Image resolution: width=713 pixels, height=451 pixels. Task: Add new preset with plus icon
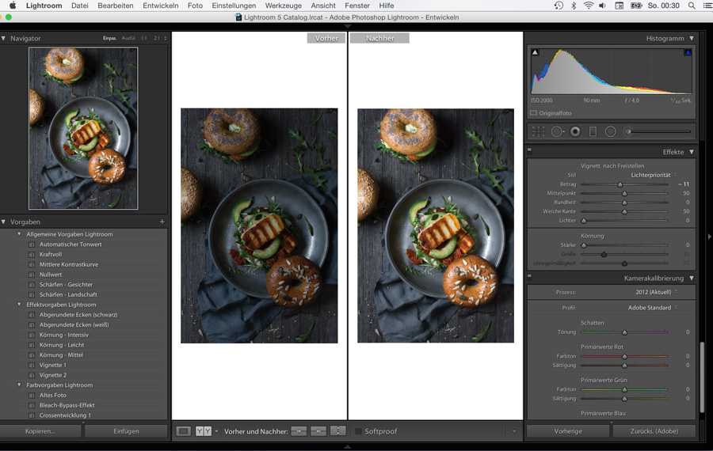162,222
